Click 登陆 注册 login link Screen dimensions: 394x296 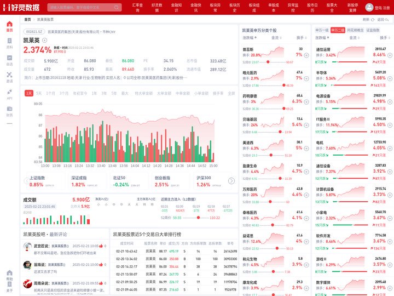pos(382,8)
